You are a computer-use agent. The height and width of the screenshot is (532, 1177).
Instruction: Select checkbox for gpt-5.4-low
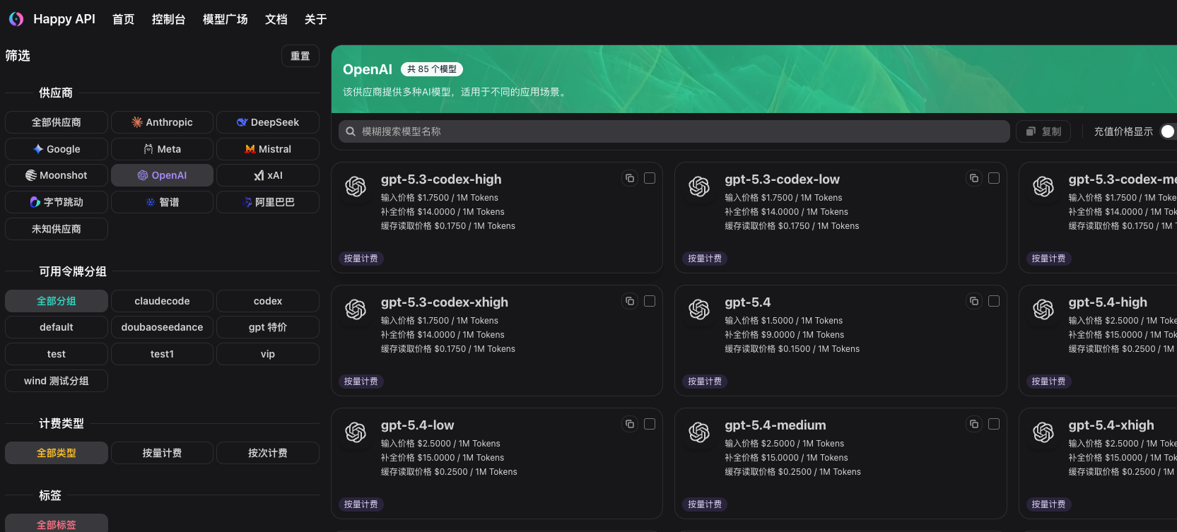(650, 424)
